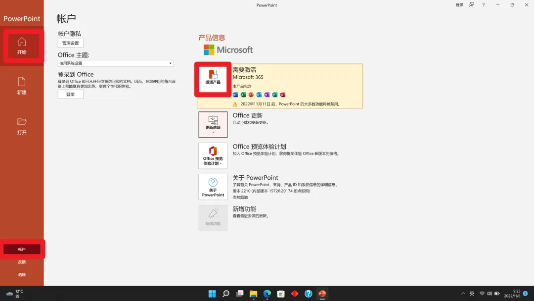Click the Microsoft logo

click(228, 50)
